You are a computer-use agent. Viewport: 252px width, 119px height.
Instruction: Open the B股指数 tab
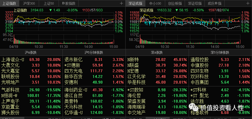pyautogui.click(x=68, y=3)
